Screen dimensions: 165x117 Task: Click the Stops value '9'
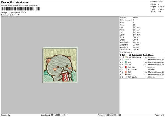133,22
